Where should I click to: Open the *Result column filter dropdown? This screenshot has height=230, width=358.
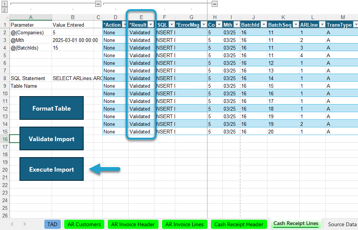pos(151,25)
